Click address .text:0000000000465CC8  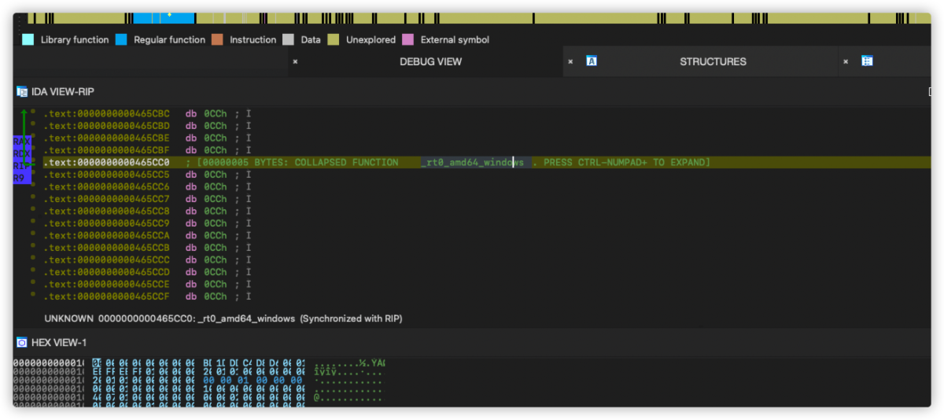coord(106,212)
